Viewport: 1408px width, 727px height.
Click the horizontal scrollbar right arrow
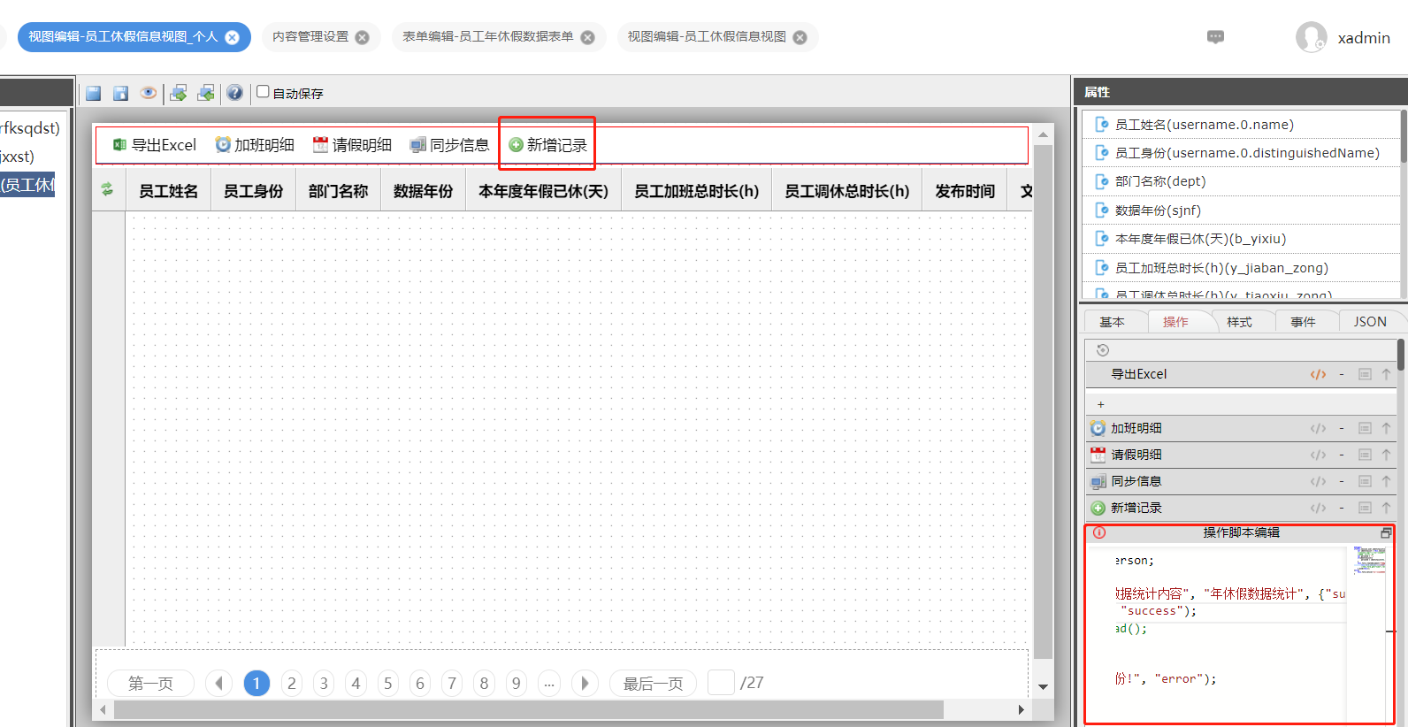[1021, 709]
